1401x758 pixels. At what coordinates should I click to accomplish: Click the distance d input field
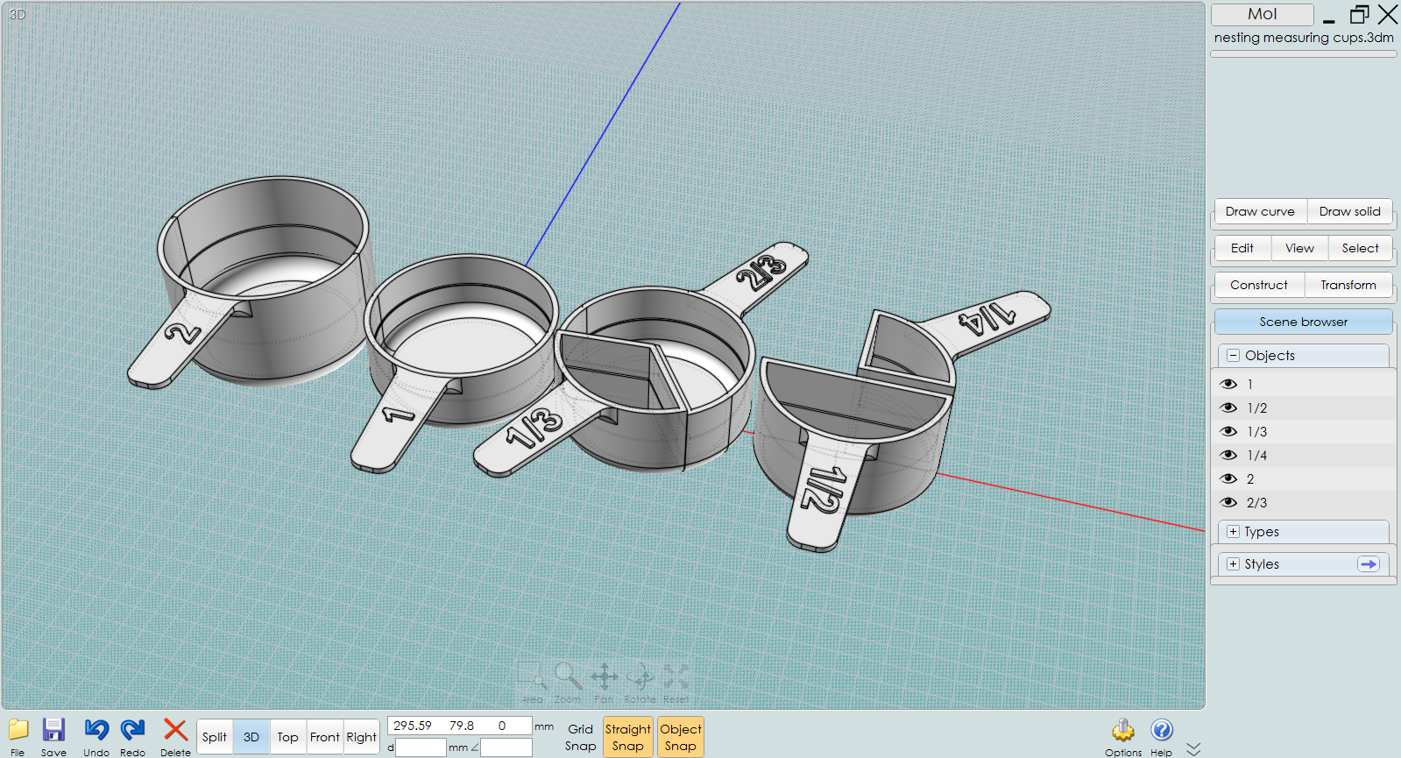click(x=421, y=747)
